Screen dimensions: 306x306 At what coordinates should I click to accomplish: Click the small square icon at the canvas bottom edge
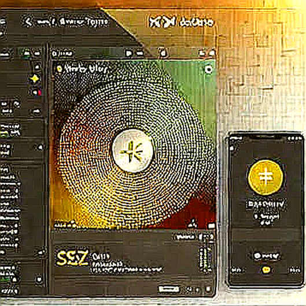pos(212,226)
